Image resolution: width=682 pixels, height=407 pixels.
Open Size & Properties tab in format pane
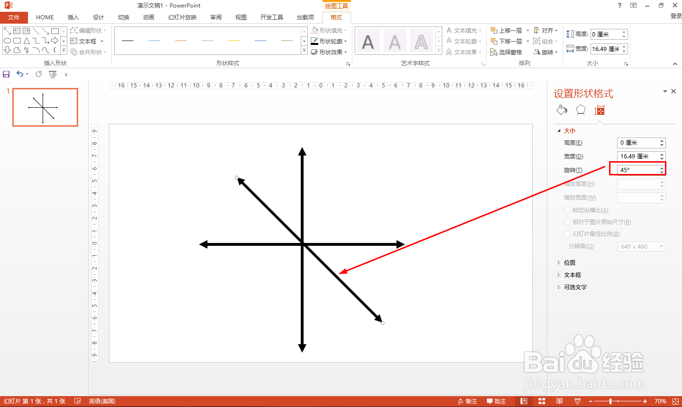click(x=600, y=110)
